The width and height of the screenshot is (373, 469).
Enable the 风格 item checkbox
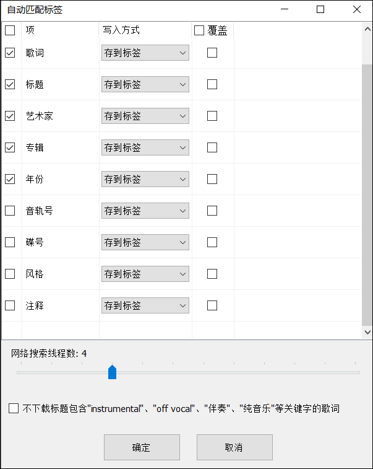click(x=10, y=274)
